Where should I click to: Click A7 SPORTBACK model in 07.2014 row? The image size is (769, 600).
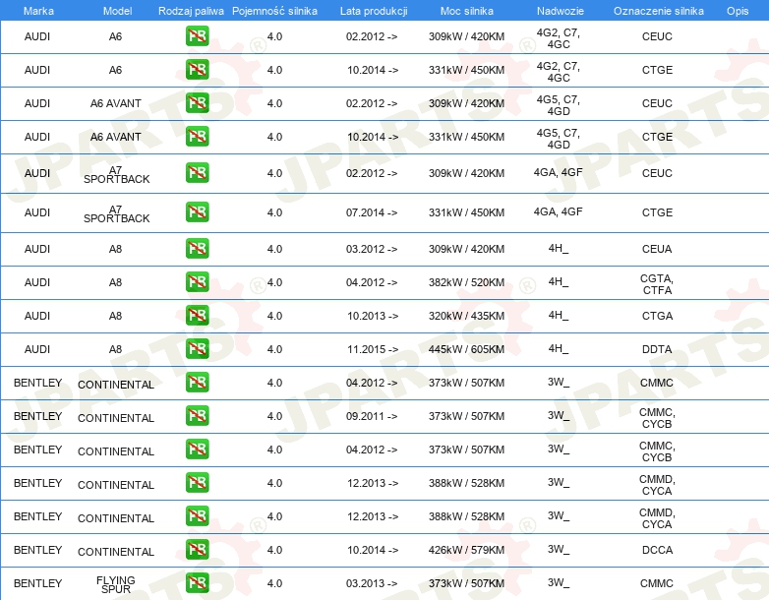click(116, 213)
